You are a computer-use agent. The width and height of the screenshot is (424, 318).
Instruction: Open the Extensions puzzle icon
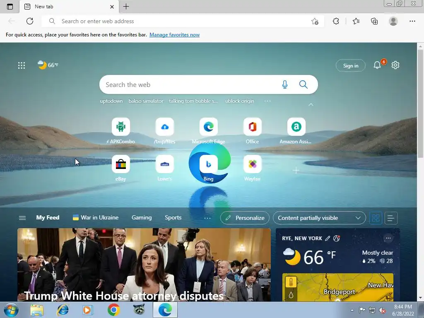(336, 21)
